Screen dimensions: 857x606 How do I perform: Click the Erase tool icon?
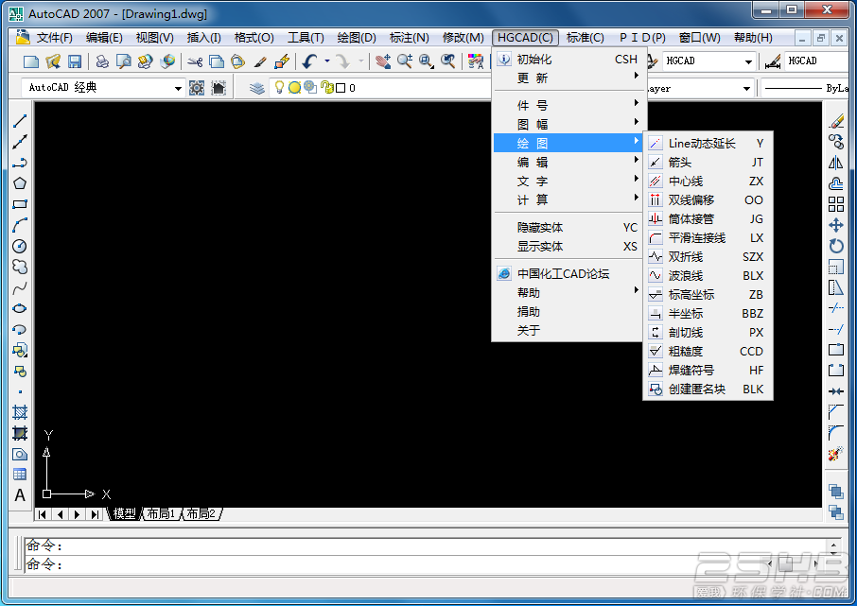(x=835, y=121)
